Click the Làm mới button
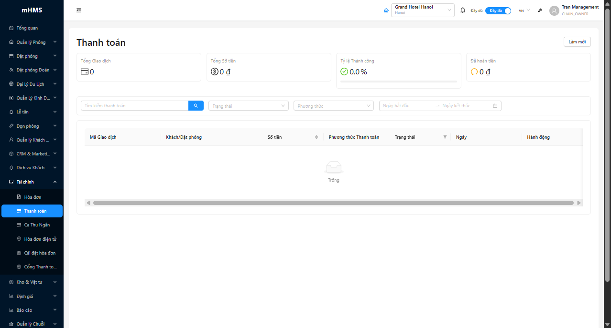 pyautogui.click(x=577, y=42)
